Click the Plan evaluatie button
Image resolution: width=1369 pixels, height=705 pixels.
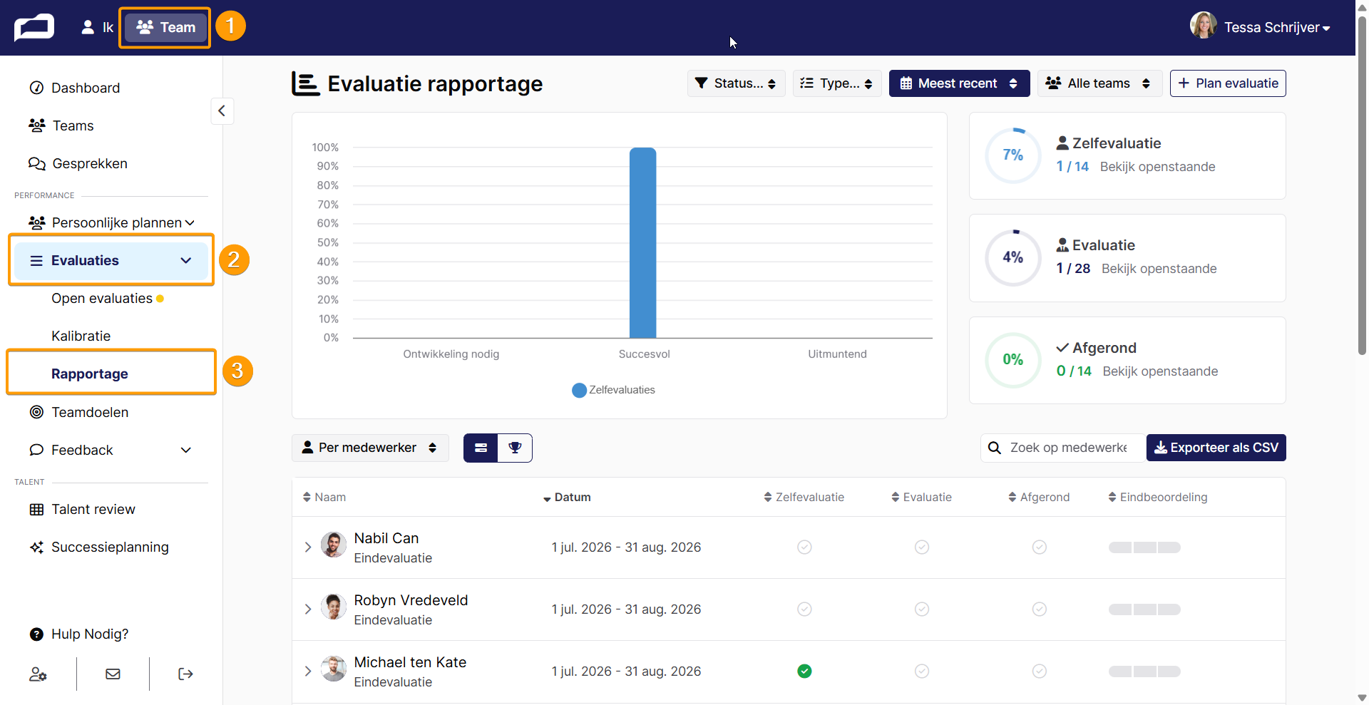(x=1228, y=83)
